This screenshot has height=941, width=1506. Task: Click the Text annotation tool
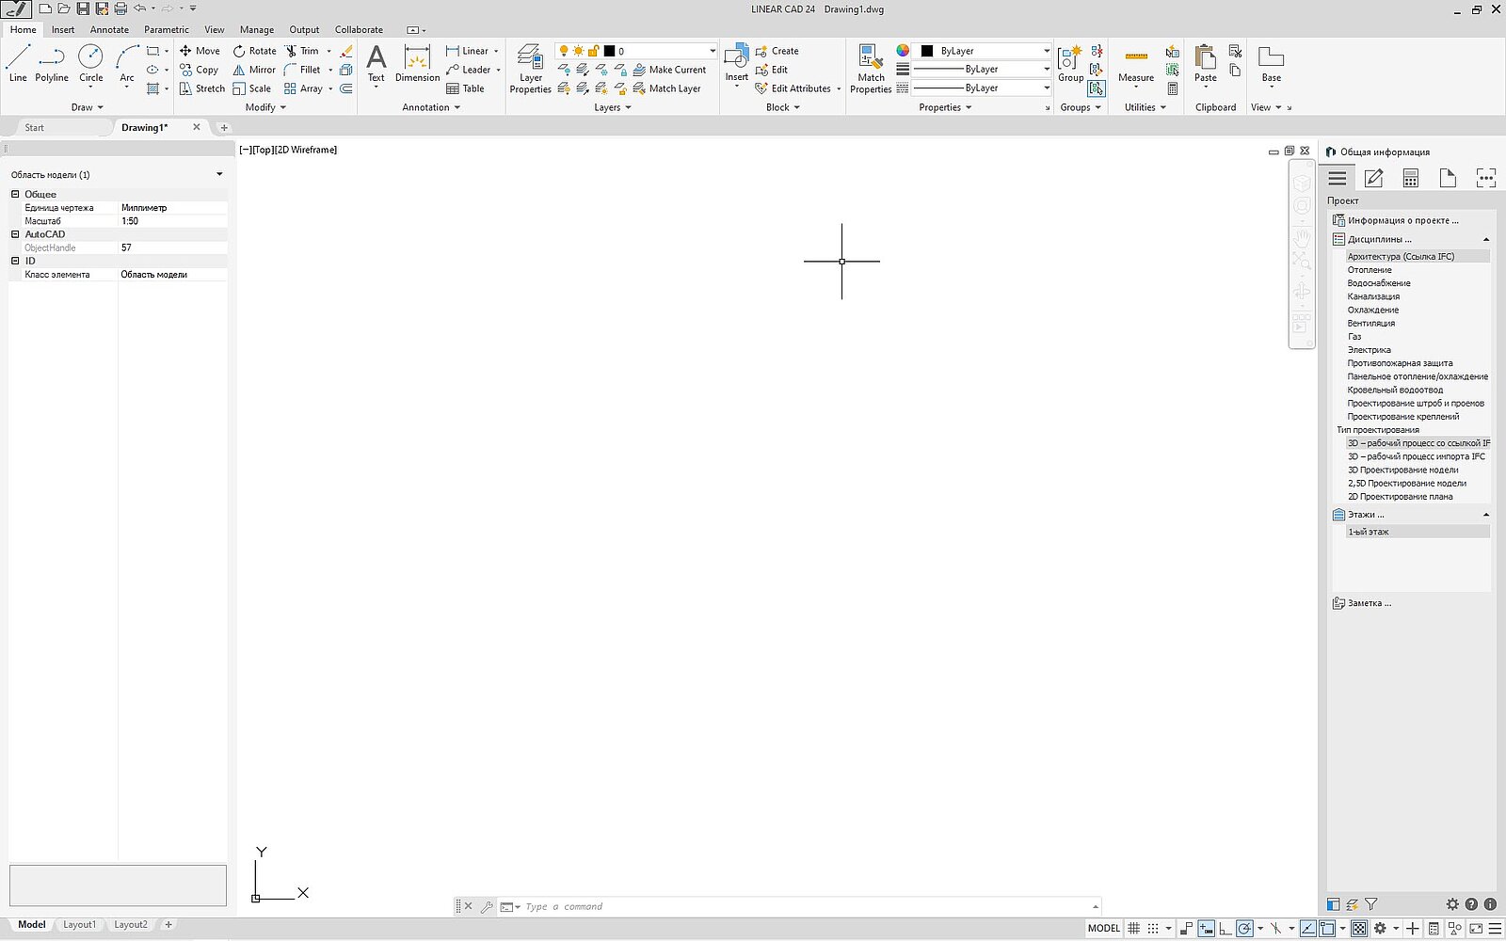376,63
